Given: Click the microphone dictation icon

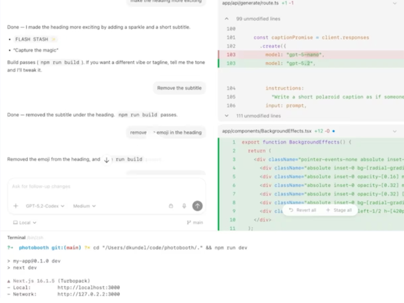Looking at the screenshot, I should coord(184,206).
